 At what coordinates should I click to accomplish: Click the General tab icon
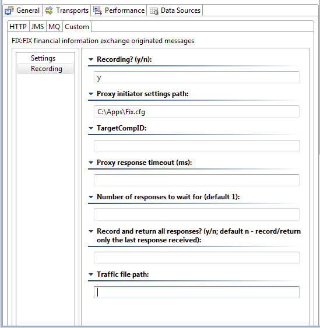pyautogui.click(x=9, y=10)
